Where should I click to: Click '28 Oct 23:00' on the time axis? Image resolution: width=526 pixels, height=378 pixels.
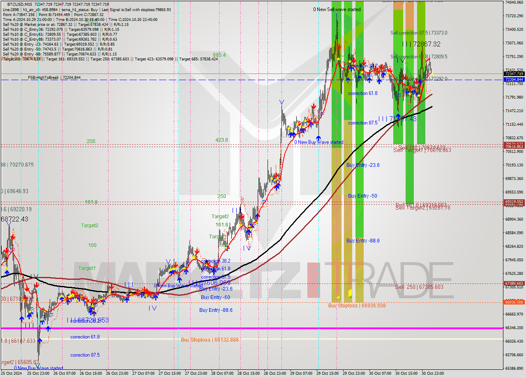coord(275,373)
